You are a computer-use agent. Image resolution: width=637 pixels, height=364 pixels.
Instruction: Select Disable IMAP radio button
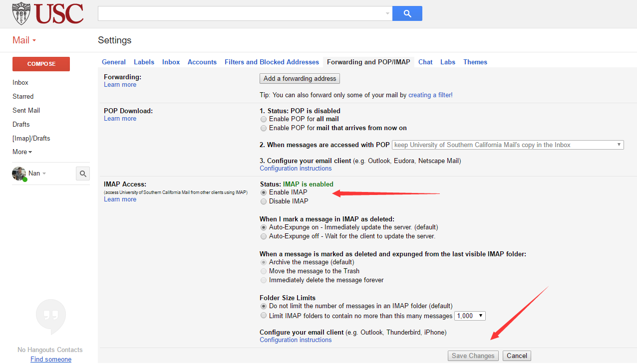click(x=264, y=201)
